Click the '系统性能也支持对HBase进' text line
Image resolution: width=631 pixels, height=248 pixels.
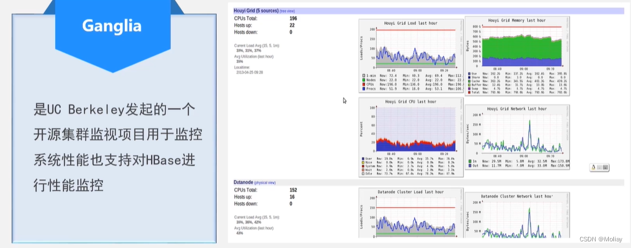(x=114, y=160)
